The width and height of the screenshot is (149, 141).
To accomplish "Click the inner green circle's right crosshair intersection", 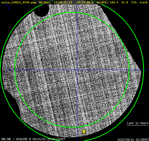I will (129, 70).
